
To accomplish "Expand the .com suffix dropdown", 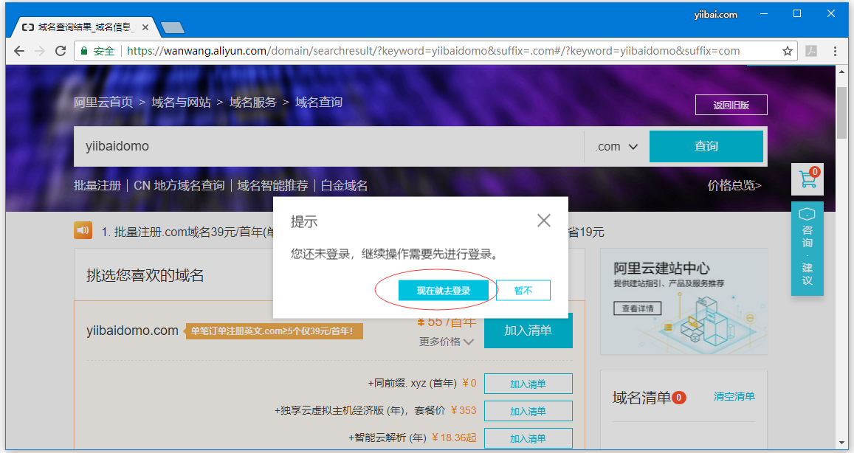I will [616, 146].
